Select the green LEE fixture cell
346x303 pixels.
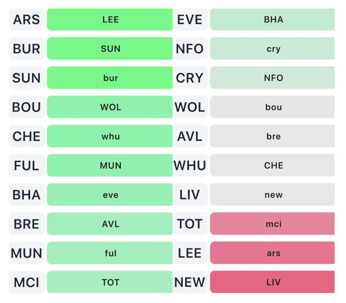coord(110,20)
